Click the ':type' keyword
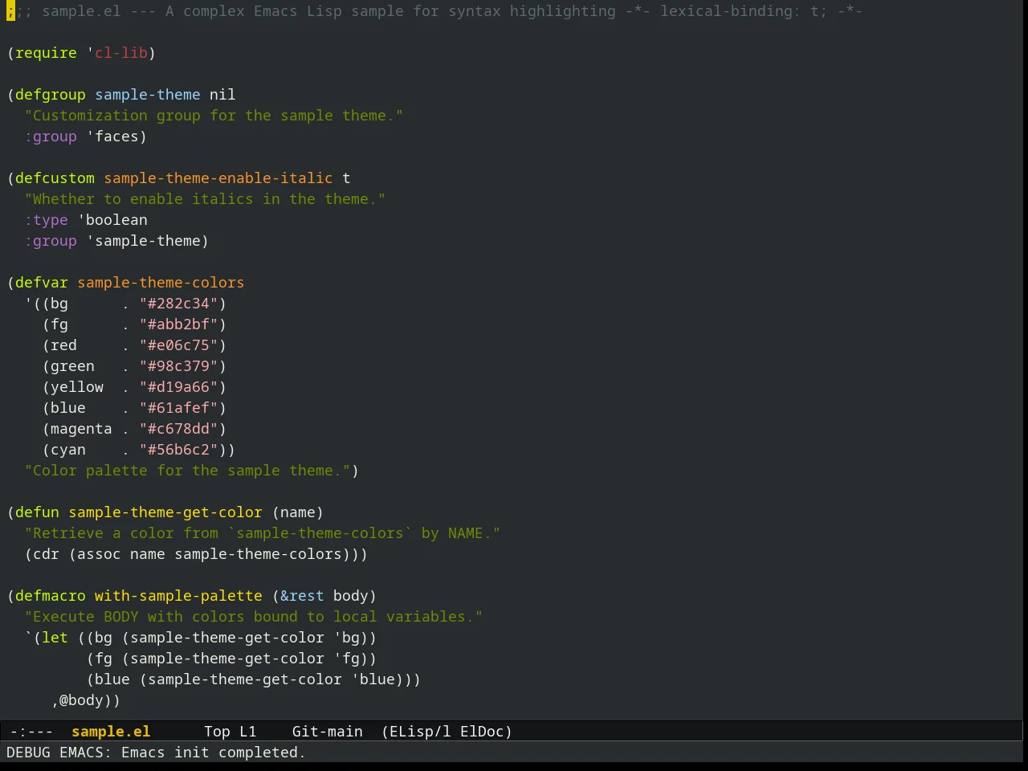The image size is (1028, 771). (x=47, y=220)
